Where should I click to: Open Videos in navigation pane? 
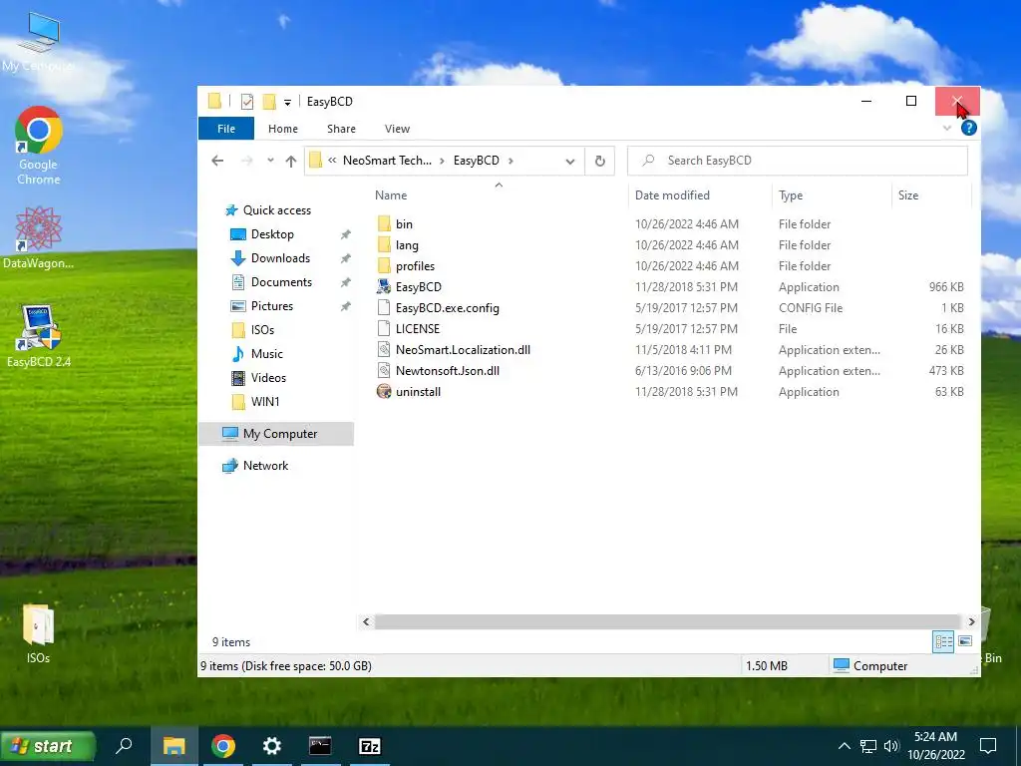point(268,378)
